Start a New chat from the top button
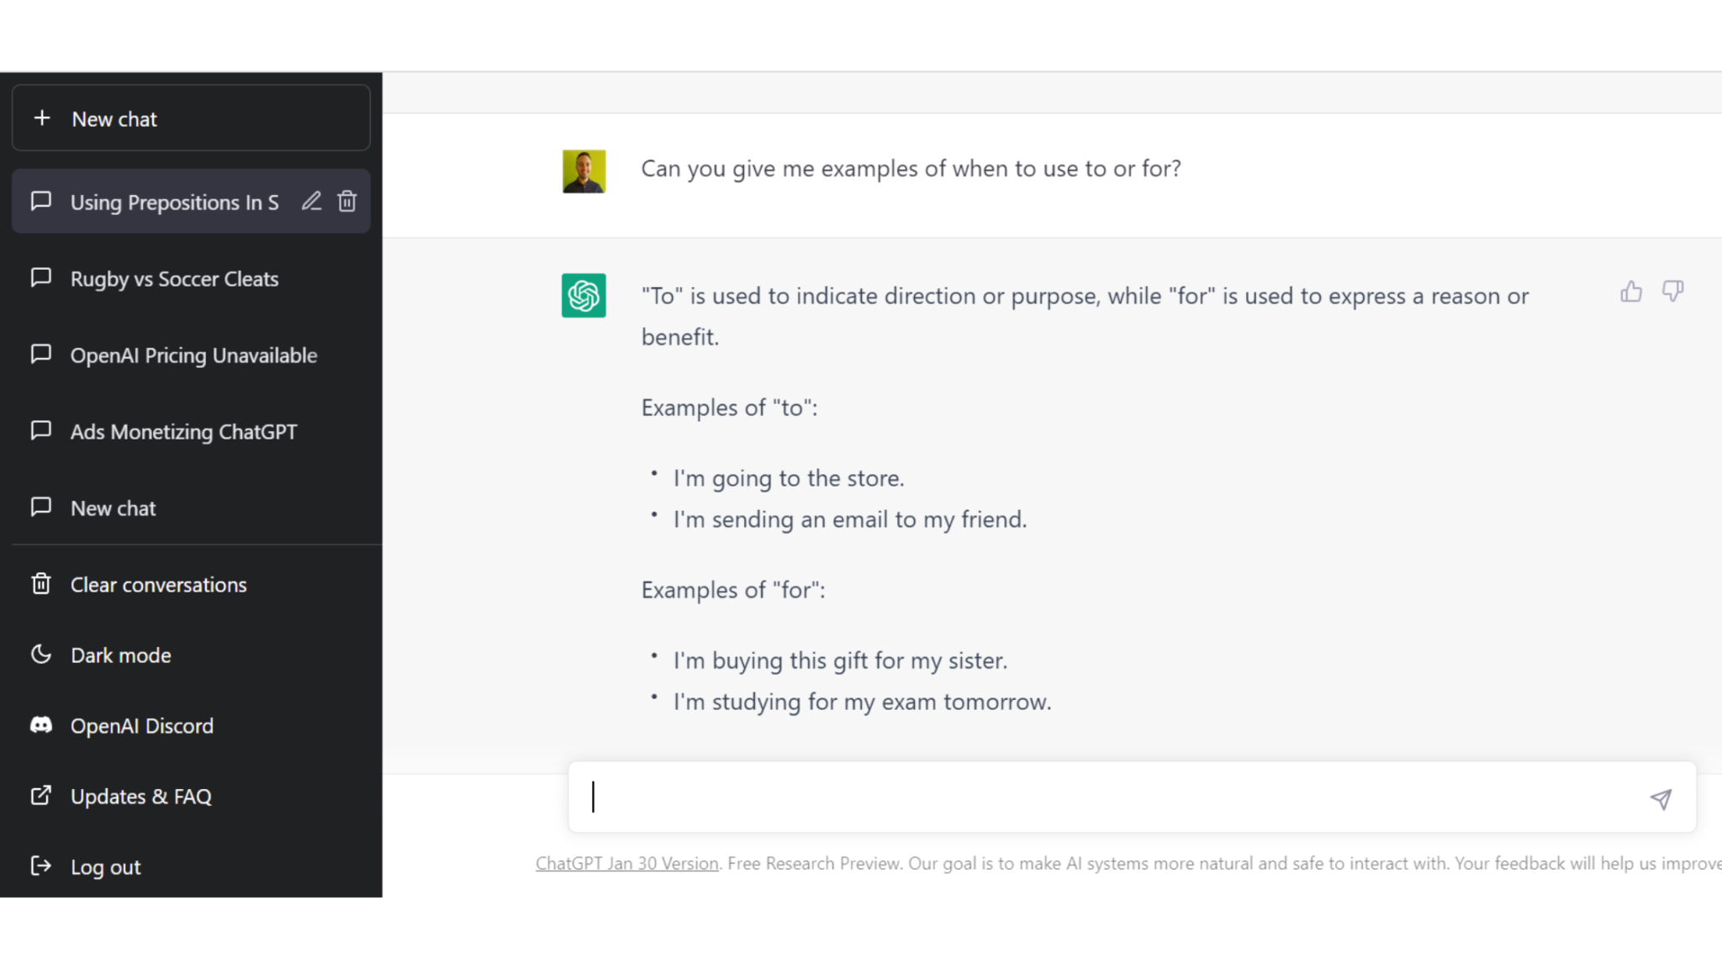Image resolution: width=1722 pixels, height=968 pixels. (191, 118)
